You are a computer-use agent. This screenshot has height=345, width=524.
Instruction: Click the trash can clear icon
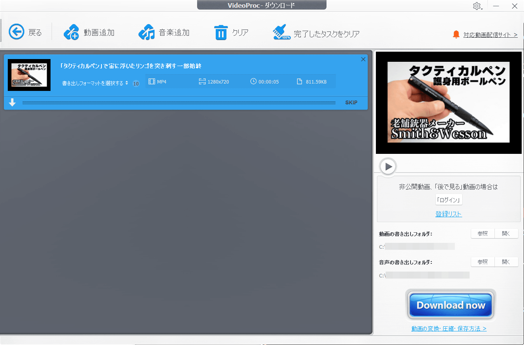point(220,32)
